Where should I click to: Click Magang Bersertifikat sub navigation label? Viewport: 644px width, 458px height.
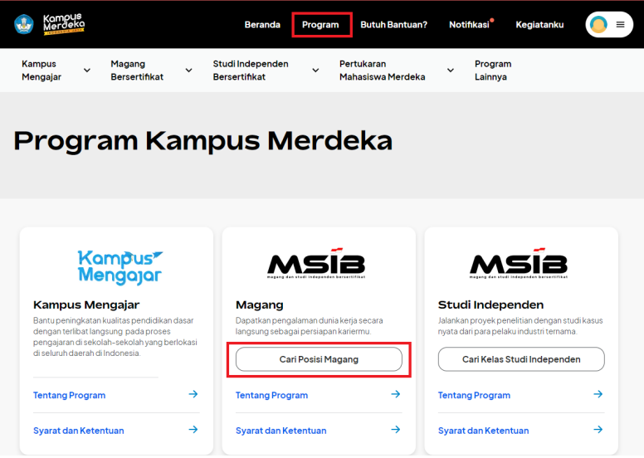click(x=137, y=71)
